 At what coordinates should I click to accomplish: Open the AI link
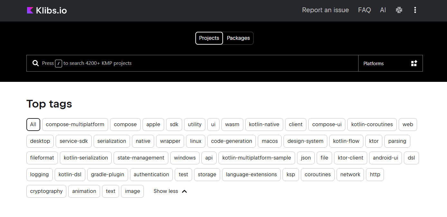[x=383, y=10]
